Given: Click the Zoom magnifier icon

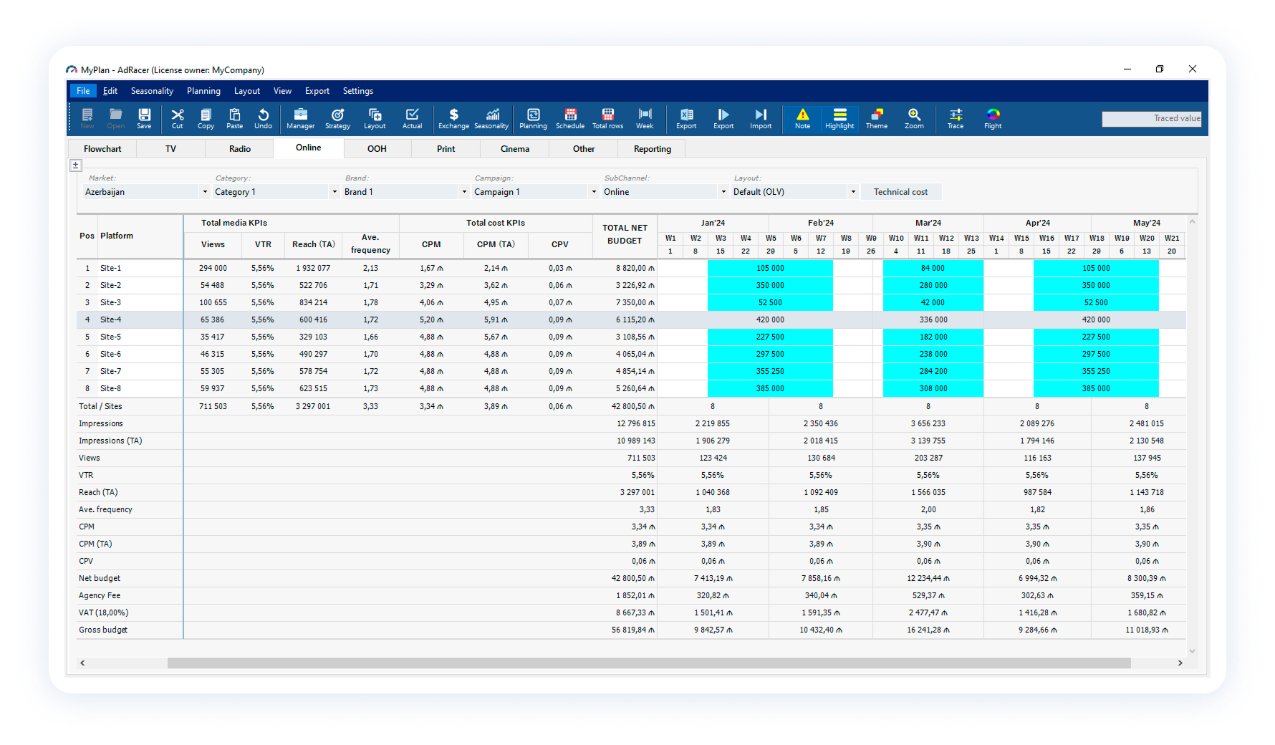Looking at the screenshot, I should pyautogui.click(x=914, y=118).
